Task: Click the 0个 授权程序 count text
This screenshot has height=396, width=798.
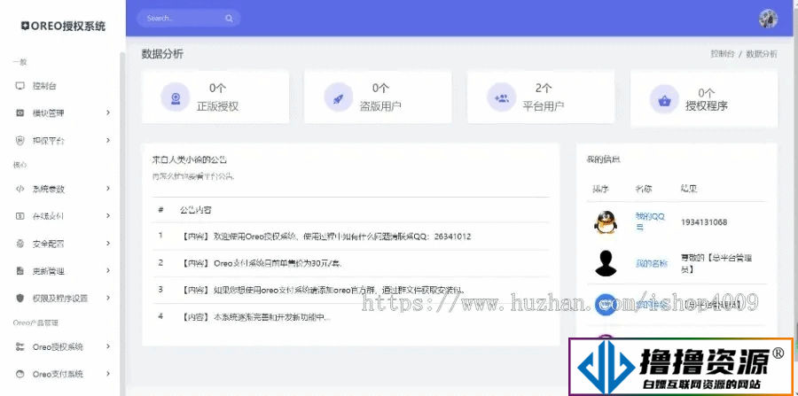Action: pyautogui.click(x=707, y=92)
